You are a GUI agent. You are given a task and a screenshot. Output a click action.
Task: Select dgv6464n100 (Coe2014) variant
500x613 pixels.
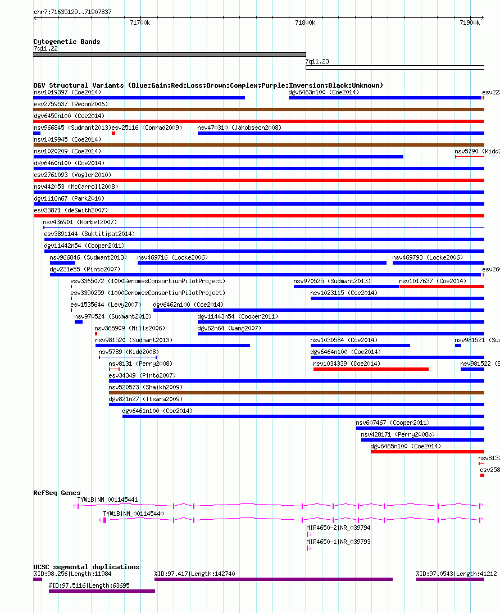coord(398,357)
